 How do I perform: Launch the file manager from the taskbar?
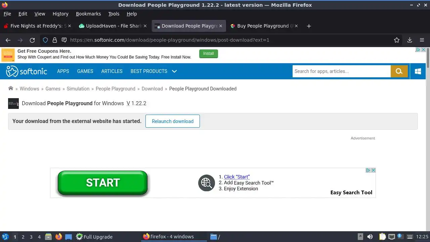48,237
